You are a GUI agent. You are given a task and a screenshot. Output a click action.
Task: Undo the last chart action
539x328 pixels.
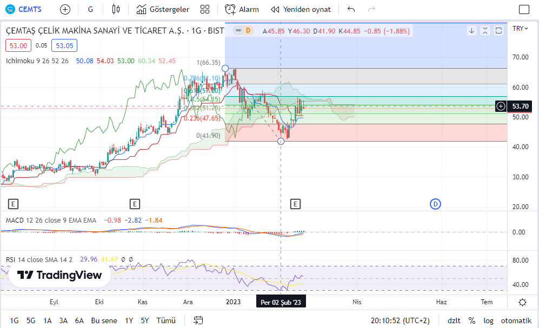point(351,9)
